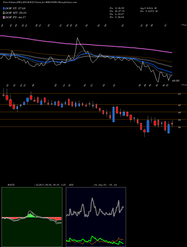This screenshot has height=247, width=187.
Task: Click the white DOW MT legend swatch
Action: [4, 13]
